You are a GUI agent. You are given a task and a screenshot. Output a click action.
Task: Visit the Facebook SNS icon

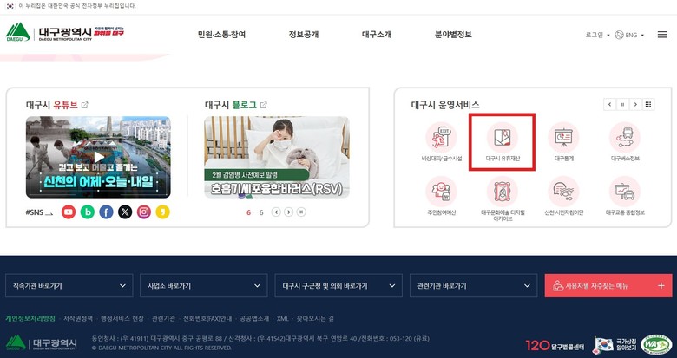tap(106, 212)
